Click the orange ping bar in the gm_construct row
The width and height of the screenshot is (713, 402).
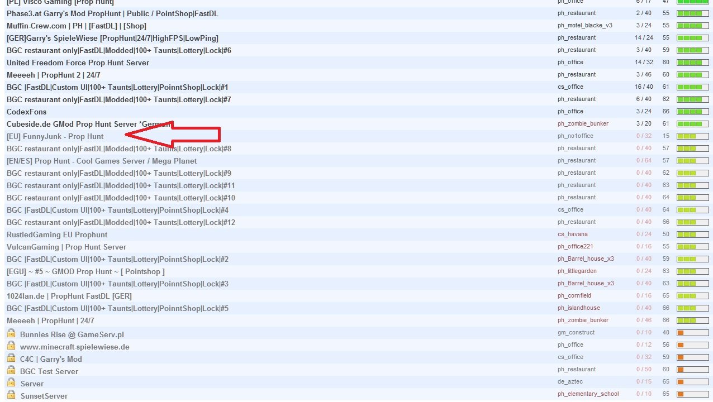click(x=692, y=333)
